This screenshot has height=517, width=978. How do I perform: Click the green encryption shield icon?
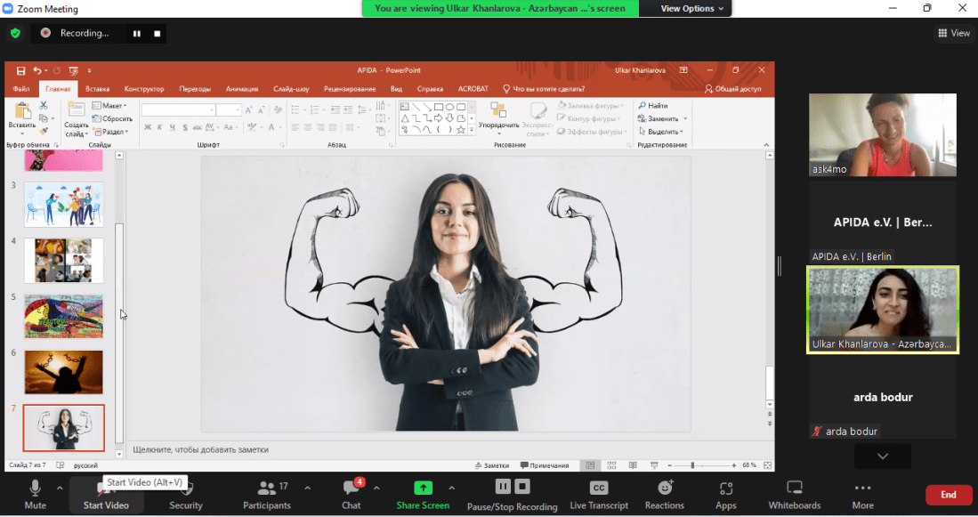click(15, 33)
